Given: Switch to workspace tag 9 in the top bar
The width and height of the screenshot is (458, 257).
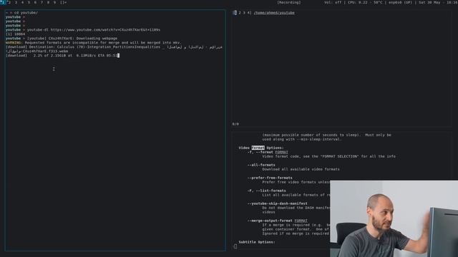Looking at the screenshot, I should [54, 2].
